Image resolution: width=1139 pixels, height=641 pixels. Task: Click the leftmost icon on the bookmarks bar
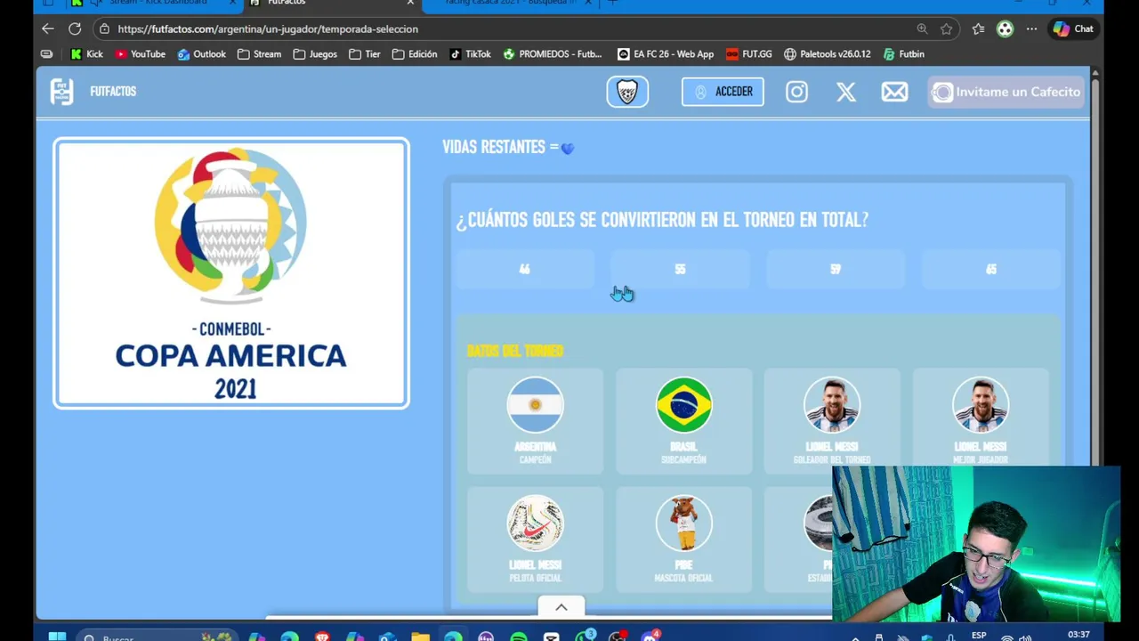(46, 54)
